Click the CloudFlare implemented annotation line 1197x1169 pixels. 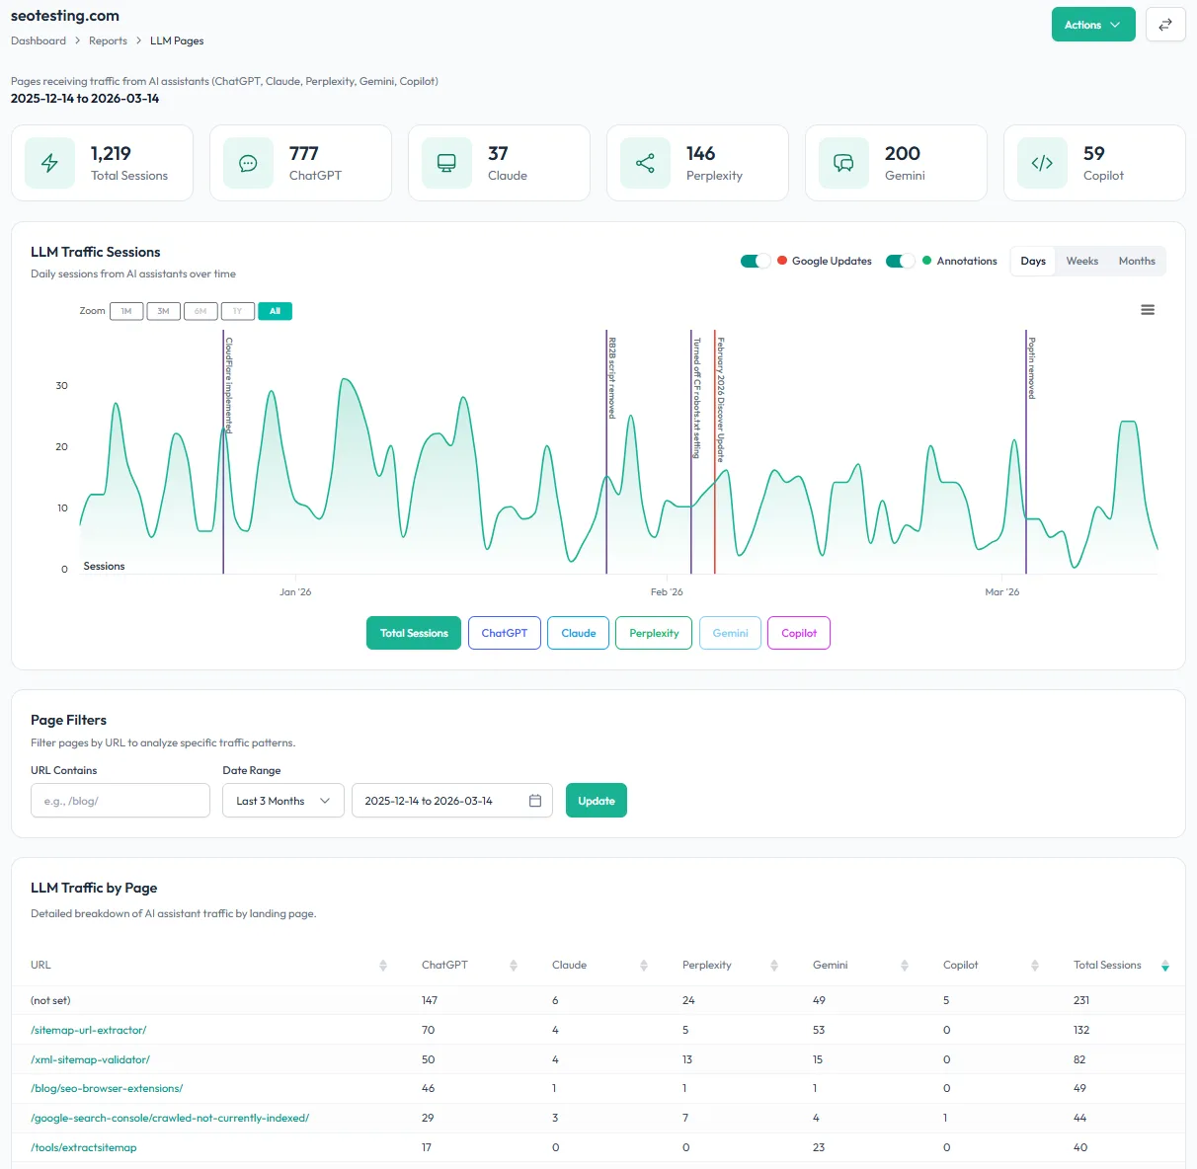tap(224, 454)
